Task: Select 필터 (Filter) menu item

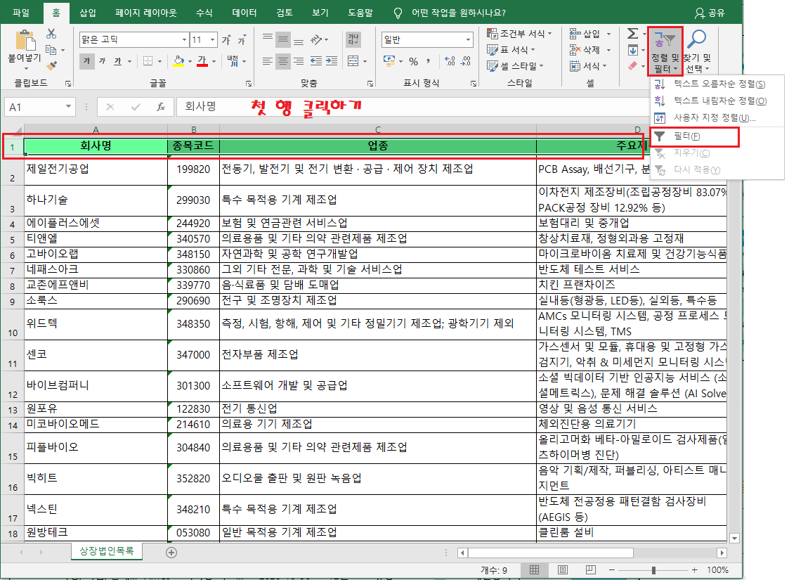Action: tap(694, 136)
